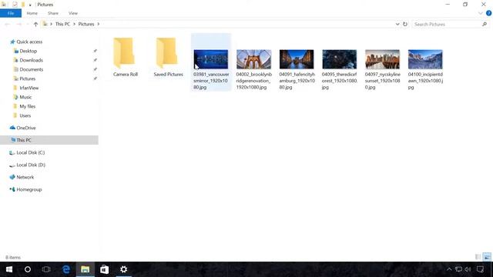Open Task View on the taskbar
Viewport: 493px width, 277px height.
pyautogui.click(x=46, y=269)
